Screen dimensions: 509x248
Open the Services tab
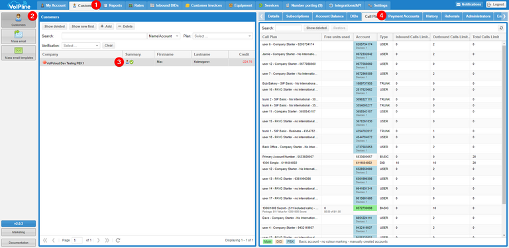pos(269,5)
